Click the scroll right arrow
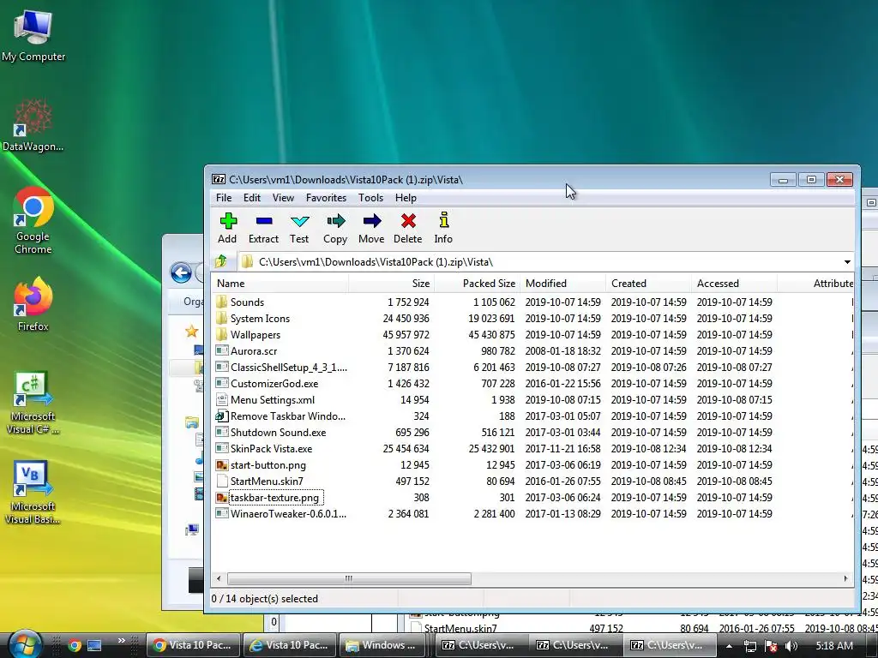Screen dimensions: 878x658 (845, 578)
